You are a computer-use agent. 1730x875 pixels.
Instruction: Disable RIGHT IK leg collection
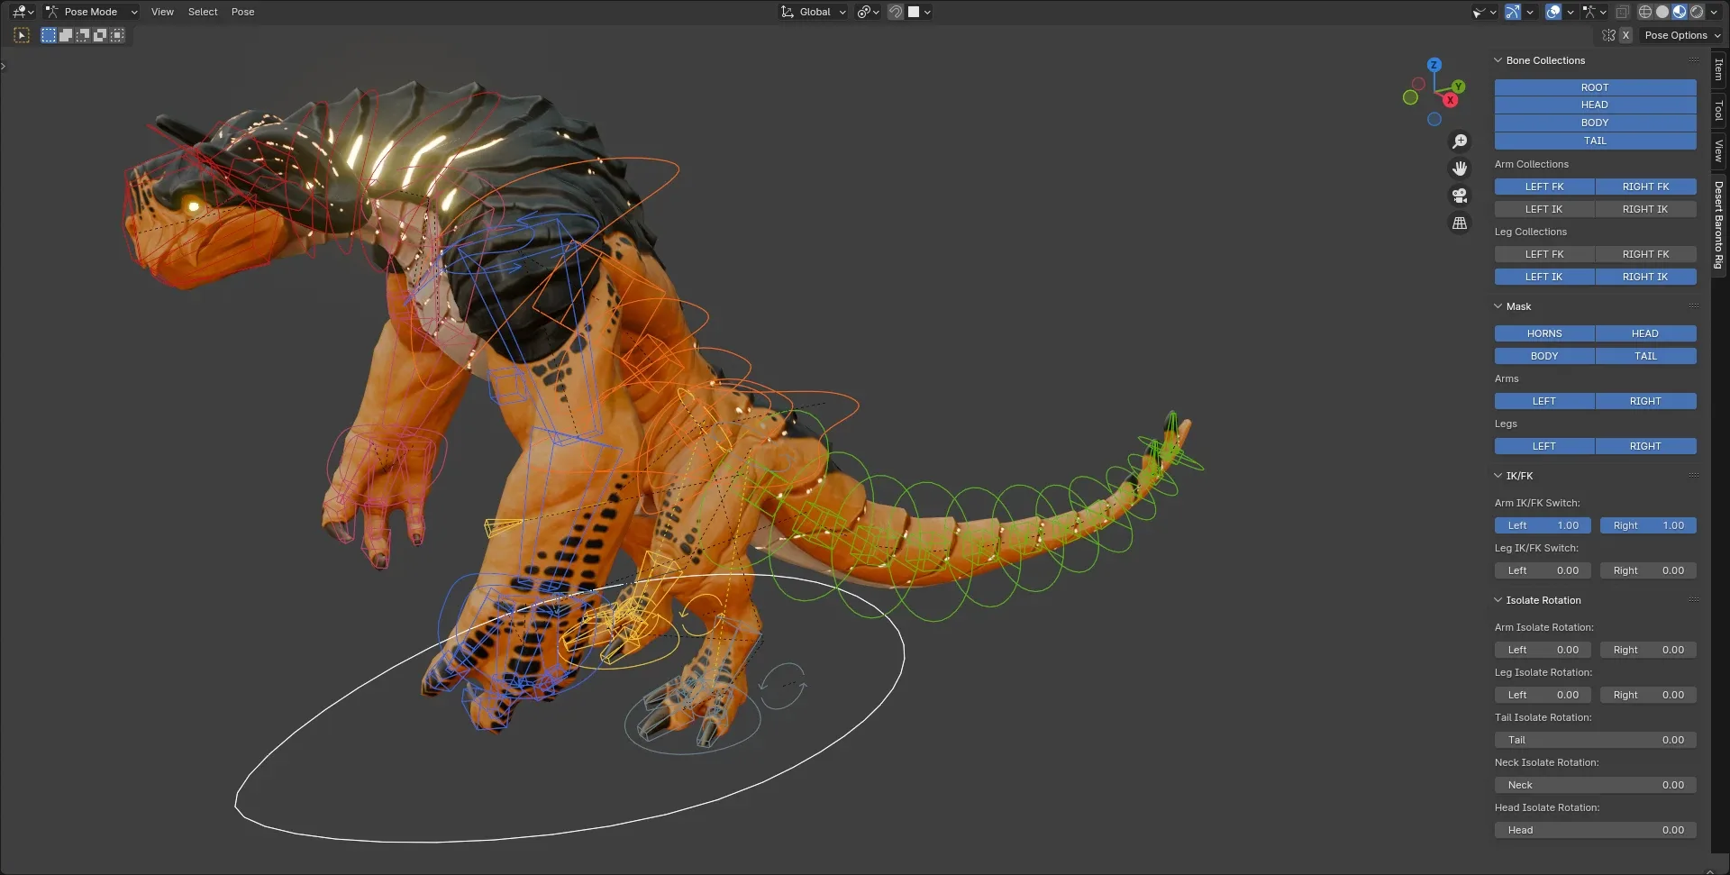1645,277
